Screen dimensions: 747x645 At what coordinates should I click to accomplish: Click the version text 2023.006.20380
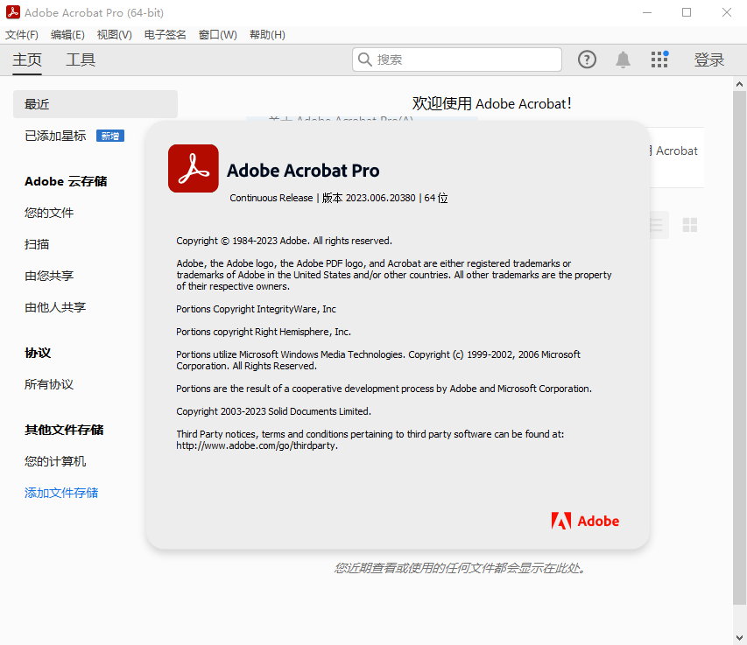pyautogui.click(x=381, y=198)
